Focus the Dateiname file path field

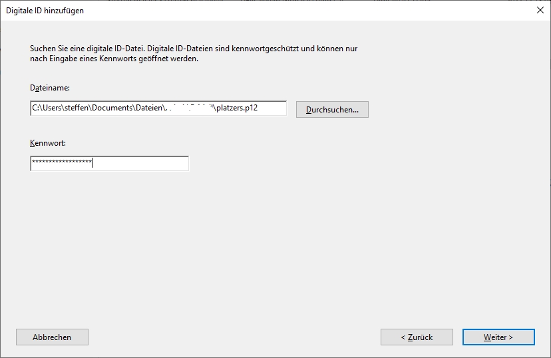pos(158,108)
